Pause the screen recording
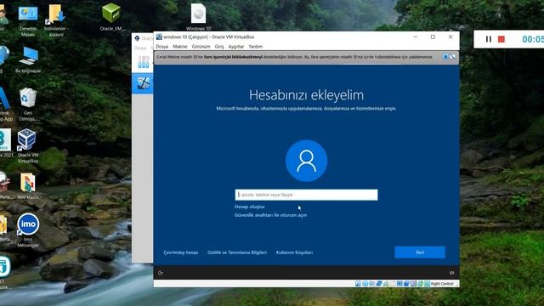 click(489, 39)
